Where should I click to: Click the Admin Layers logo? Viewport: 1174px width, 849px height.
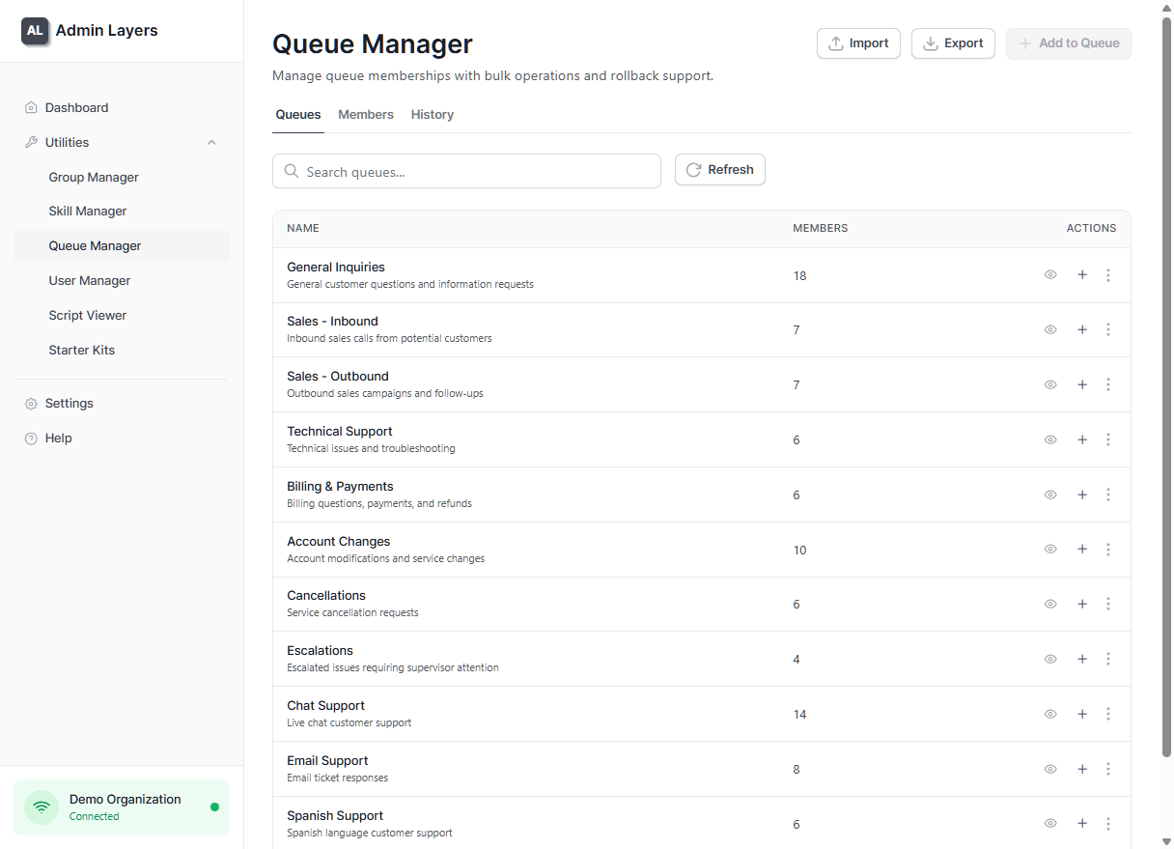[89, 30]
